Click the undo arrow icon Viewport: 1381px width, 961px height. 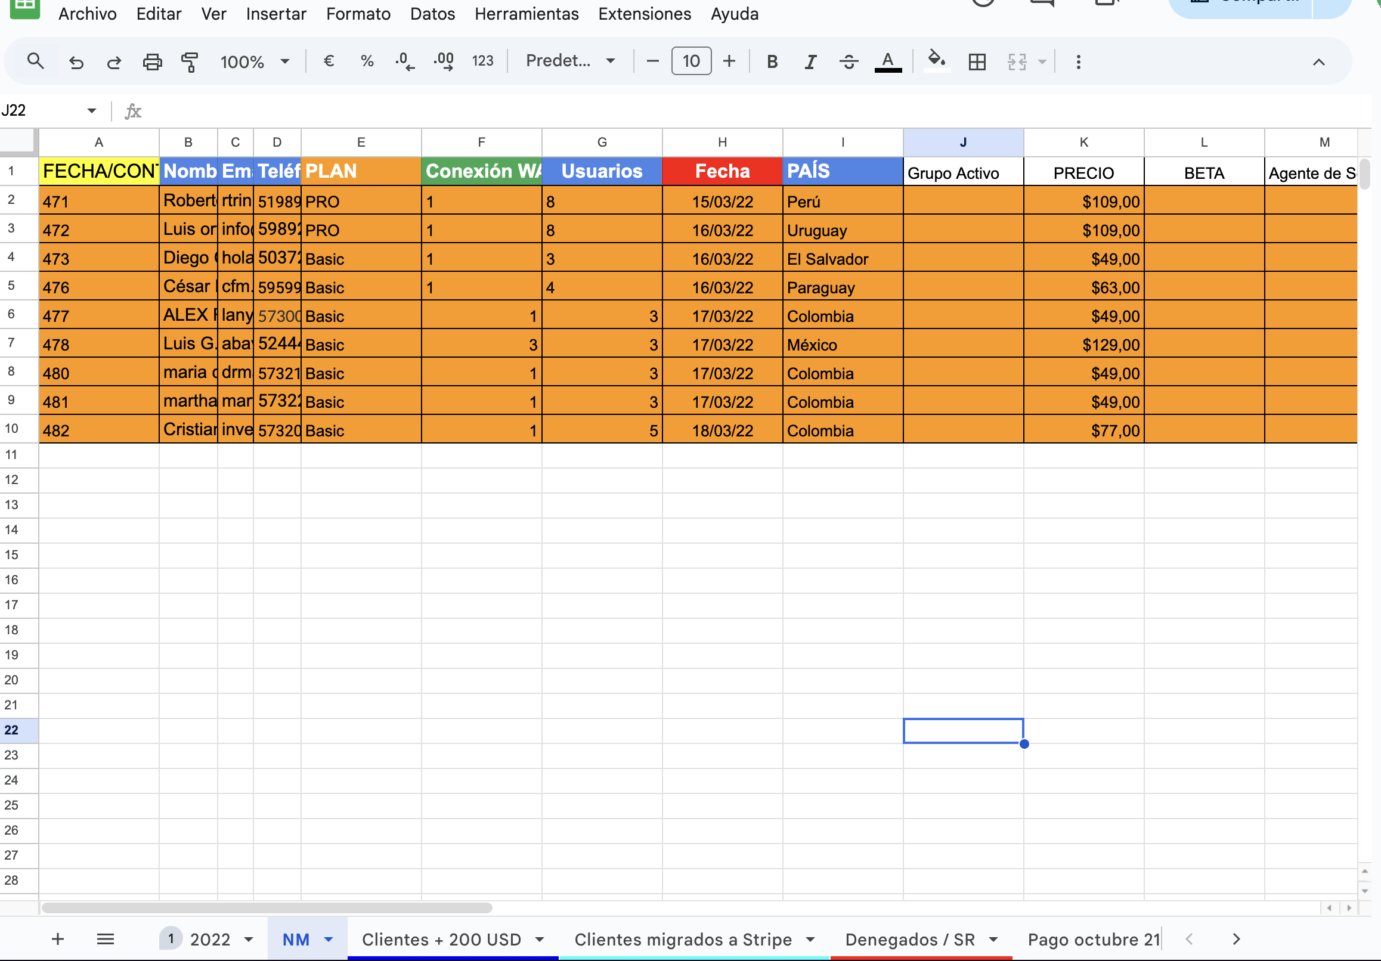click(76, 61)
